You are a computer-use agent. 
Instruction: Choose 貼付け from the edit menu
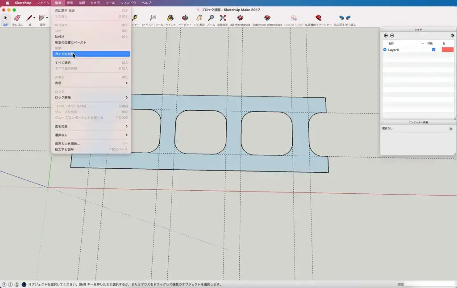91,37
